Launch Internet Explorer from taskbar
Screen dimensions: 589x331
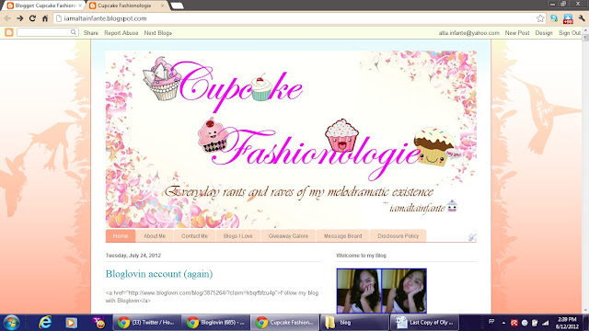(45, 323)
